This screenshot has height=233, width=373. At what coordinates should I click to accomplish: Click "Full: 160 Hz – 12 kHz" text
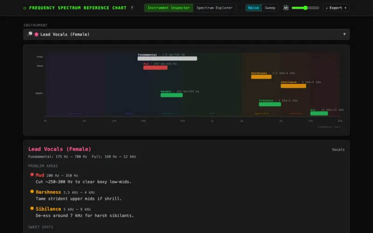(x=114, y=157)
